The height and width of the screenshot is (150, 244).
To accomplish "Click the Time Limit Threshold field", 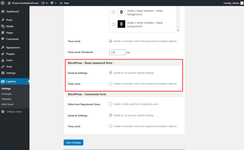I will click(x=117, y=52).
